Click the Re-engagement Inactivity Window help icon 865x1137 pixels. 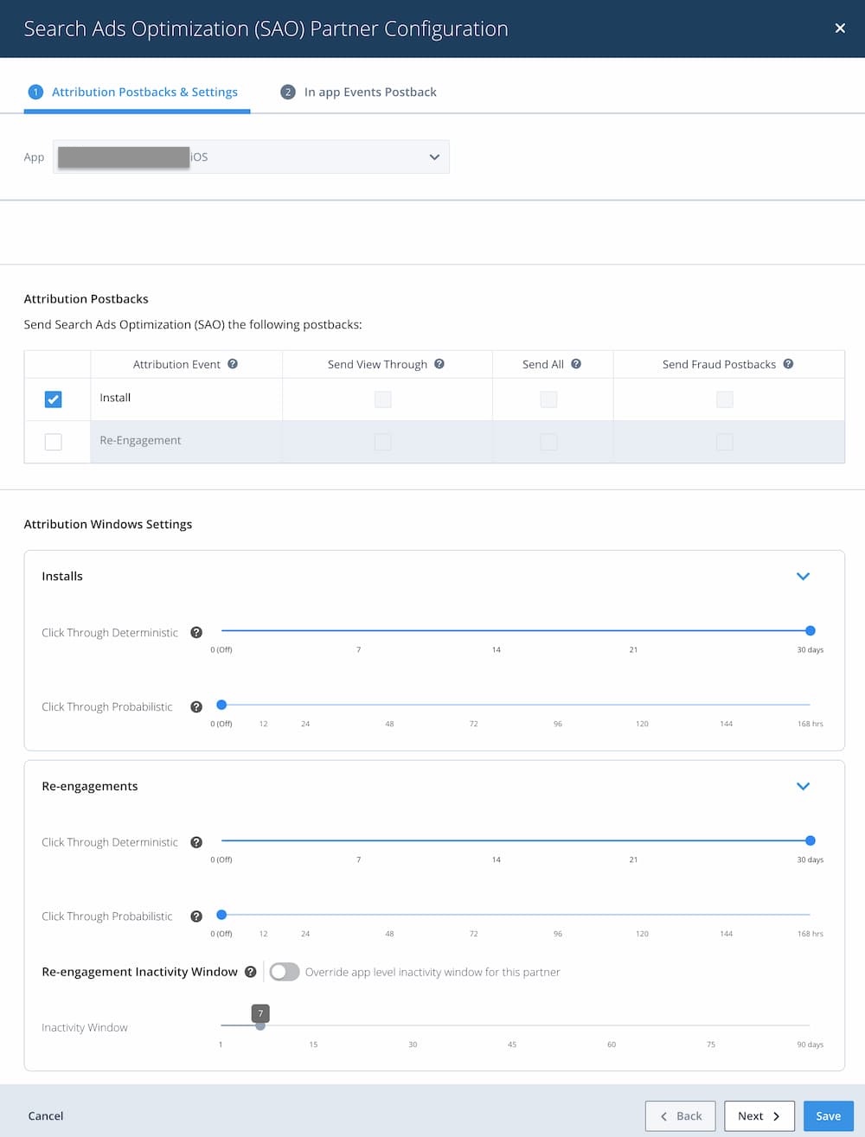coord(250,972)
